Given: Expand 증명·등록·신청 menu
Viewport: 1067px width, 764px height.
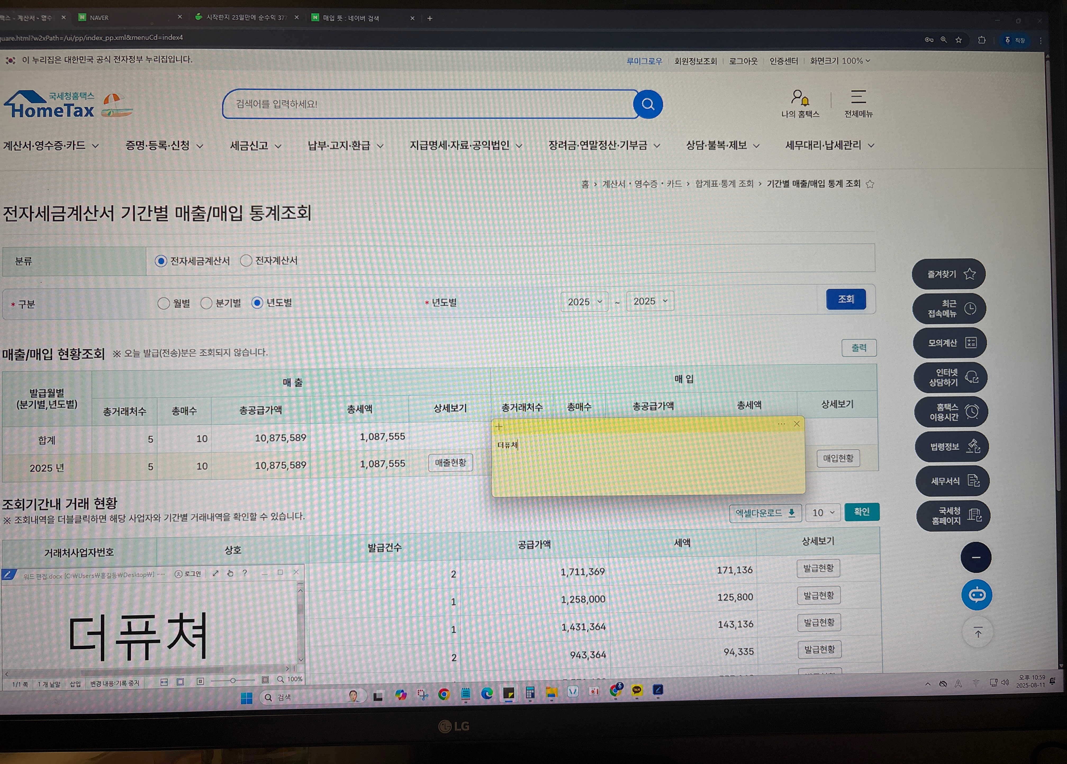Looking at the screenshot, I should 164,145.
